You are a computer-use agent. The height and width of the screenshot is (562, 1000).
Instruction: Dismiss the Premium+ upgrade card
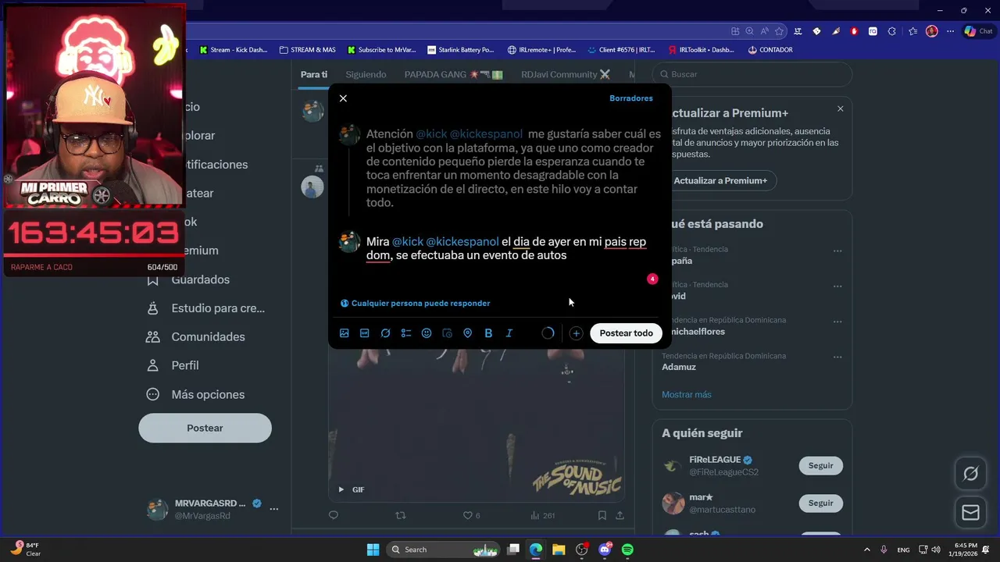click(841, 108)
